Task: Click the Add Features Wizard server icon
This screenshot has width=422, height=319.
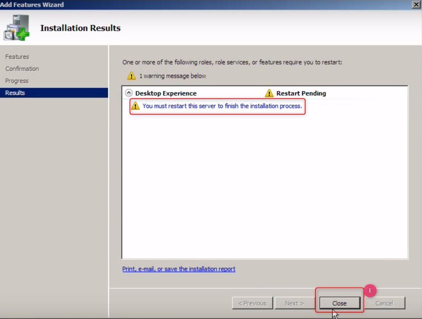Action: [x=16, y=28]
